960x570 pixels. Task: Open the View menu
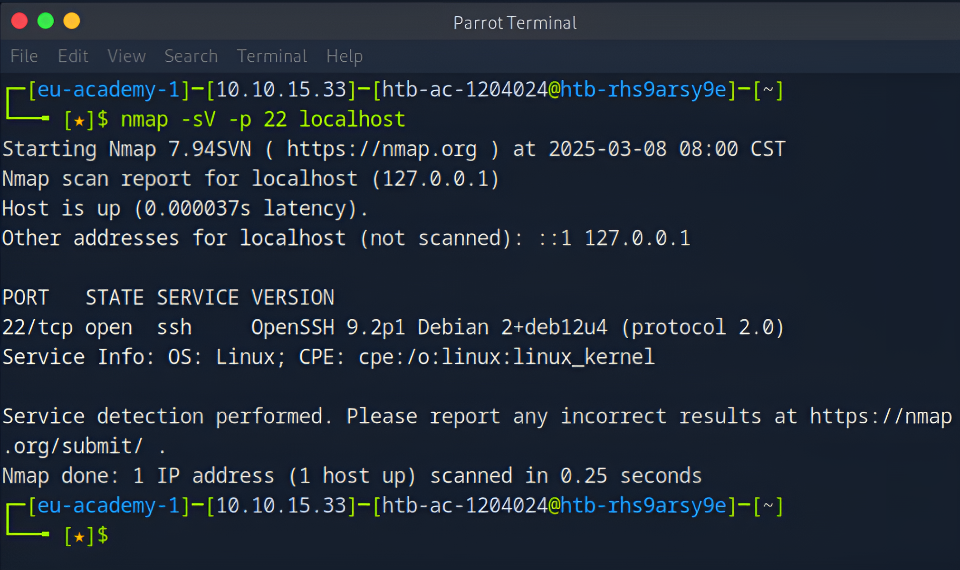(x=126, y=56)
